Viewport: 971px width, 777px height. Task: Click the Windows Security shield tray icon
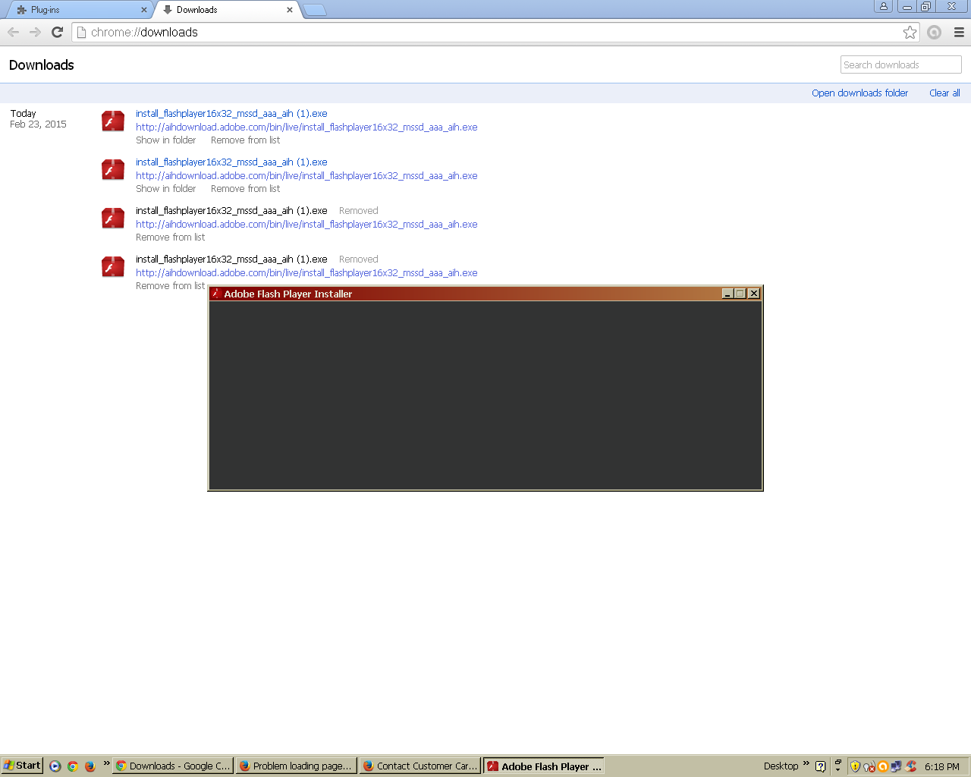pos(855,766)
